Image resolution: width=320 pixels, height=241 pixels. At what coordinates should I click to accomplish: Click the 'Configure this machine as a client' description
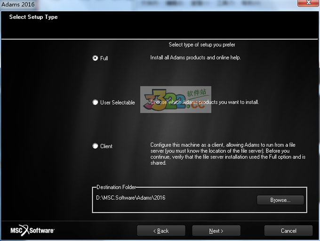click(x=228, y=154)
